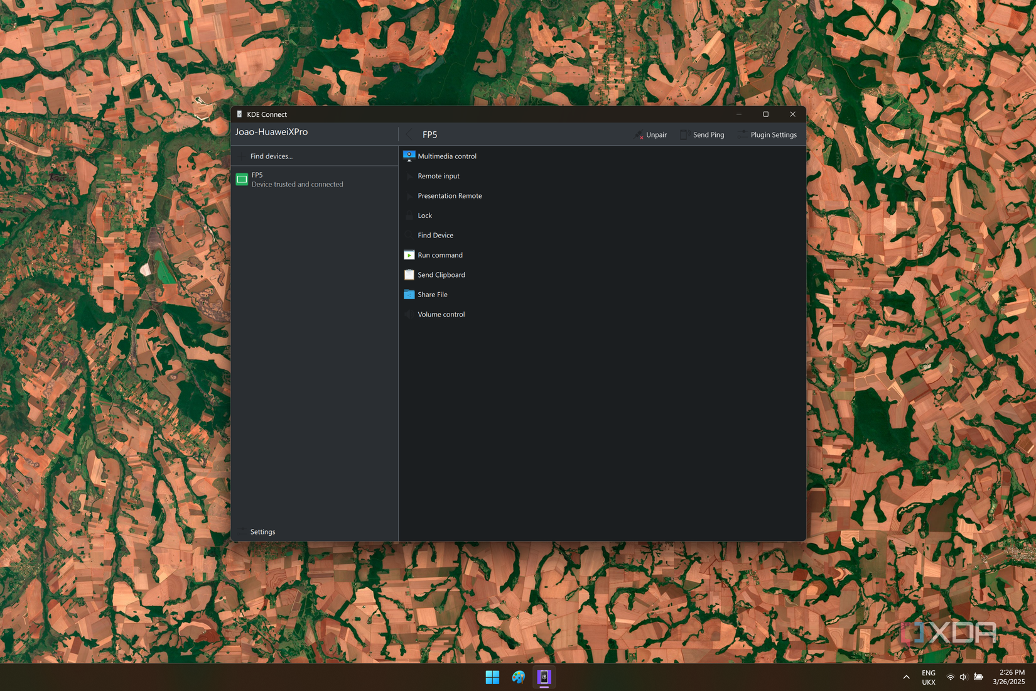Open Settings at the sidebar bottom
1036x691 pixels.
pos(315,531)
